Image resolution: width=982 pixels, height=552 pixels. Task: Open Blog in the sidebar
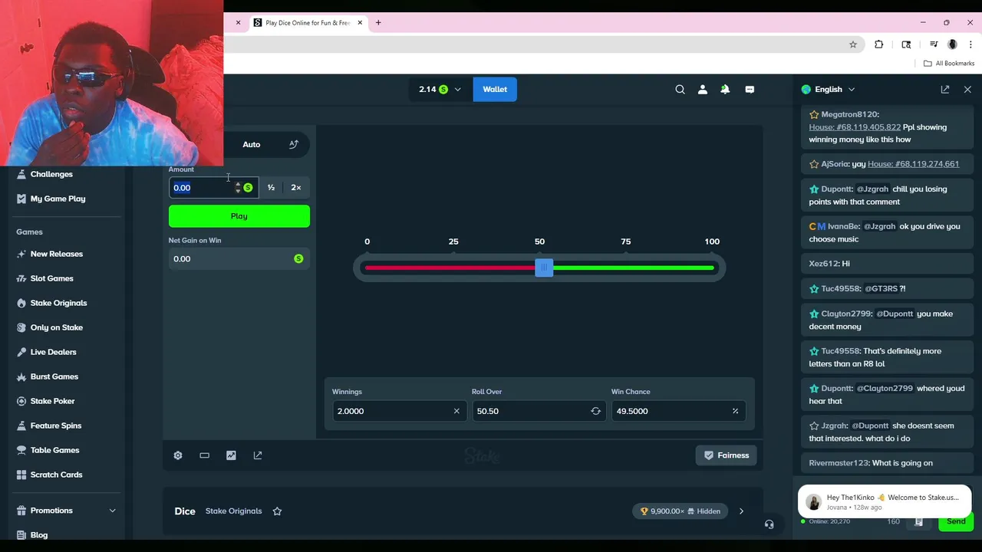tap(38, 535)
